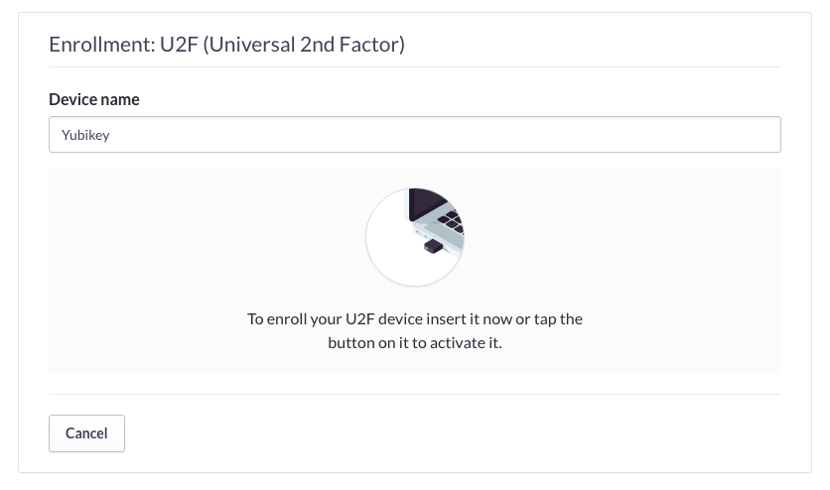The image size is (830, 490).
Task: Focus the Device name input field
Action: tap(414, 135)
